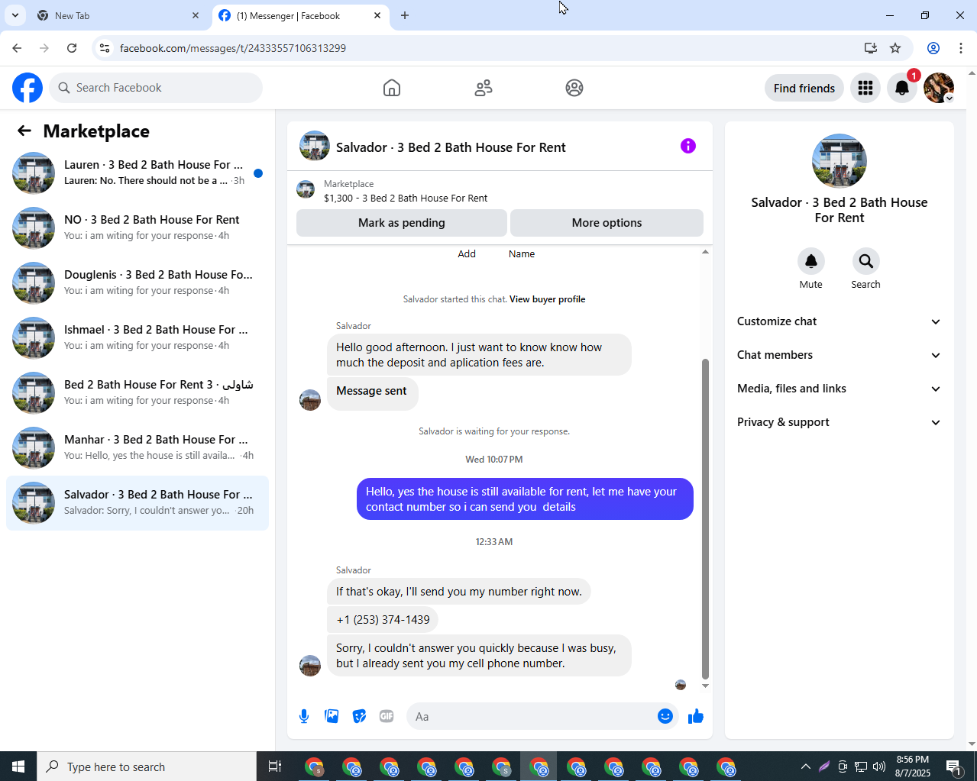Viewport: 977px width, 781px height.
Task: Click the Find friends button
Action: [804, 88]
